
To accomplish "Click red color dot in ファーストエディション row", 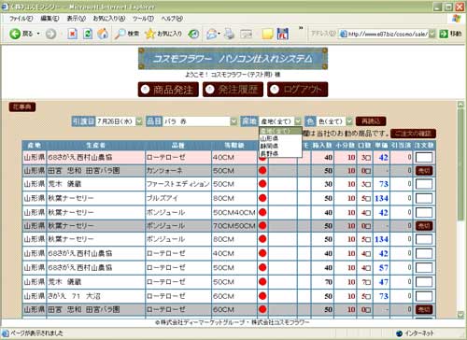I will [262, 184].
